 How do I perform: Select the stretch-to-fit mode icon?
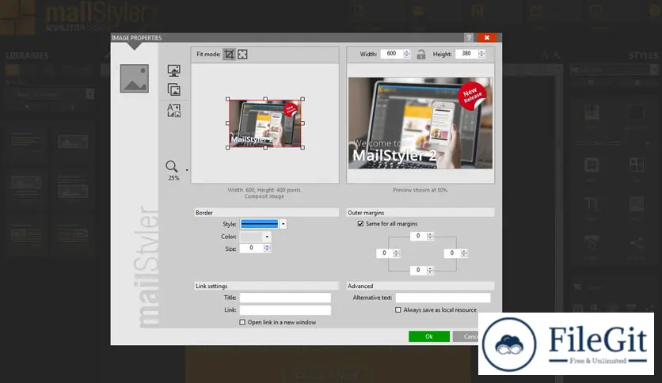(242, 54)
